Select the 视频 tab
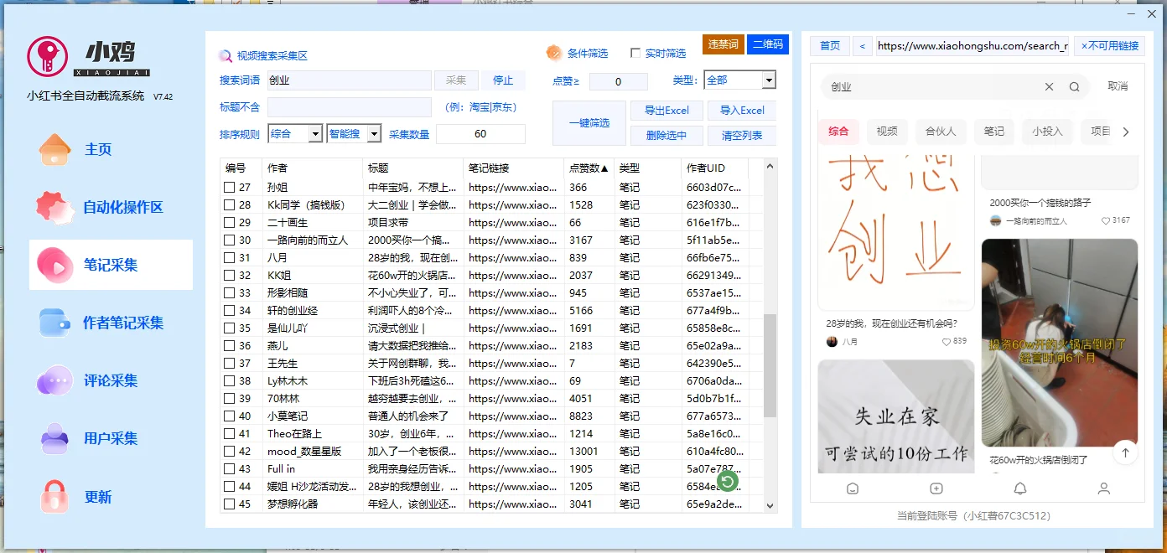 [x=887, y=132]
